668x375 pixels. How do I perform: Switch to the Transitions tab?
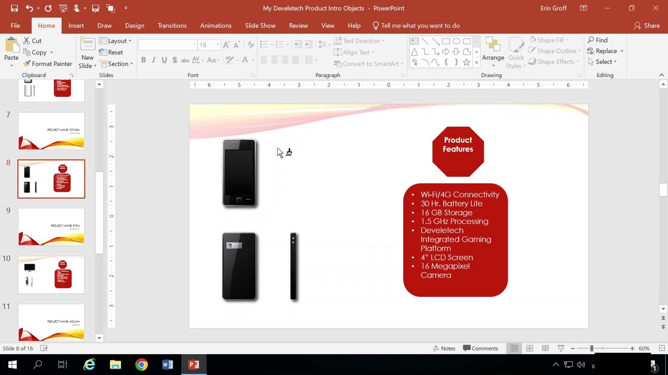[172, 26]
